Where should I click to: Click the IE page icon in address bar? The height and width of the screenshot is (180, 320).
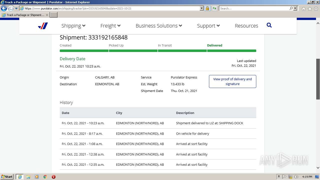click(x=22, y=8)
